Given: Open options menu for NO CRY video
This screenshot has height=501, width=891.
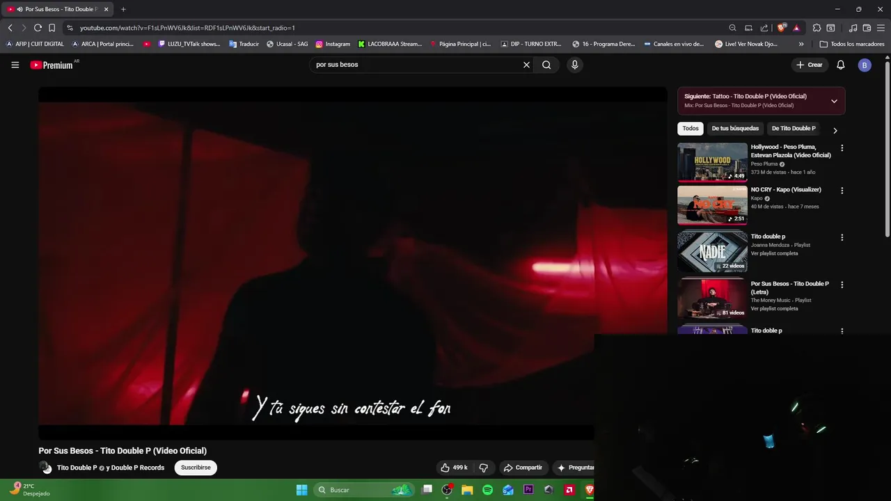Looking at the screenshot, I should [x=842, y=191].
